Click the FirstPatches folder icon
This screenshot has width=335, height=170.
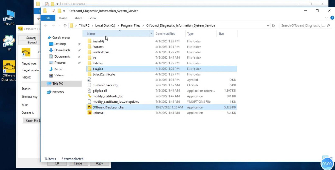[x=90, y=52]
